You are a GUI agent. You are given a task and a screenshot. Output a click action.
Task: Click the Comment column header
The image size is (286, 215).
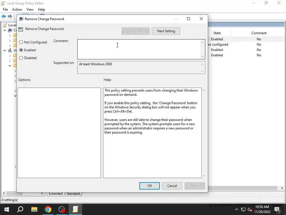(x=259, y=33)
